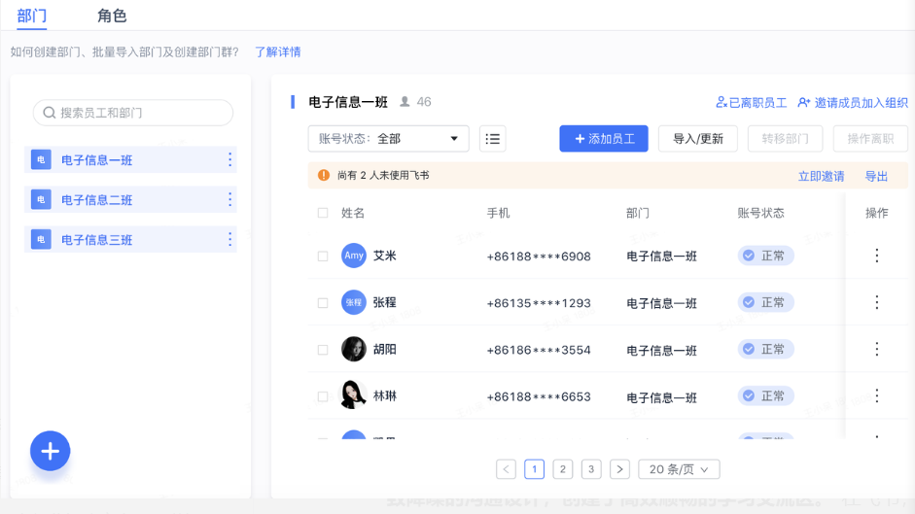Click the 添加员工 button
This screenshot has height=514, width=915.
click(x=604, y=139)
